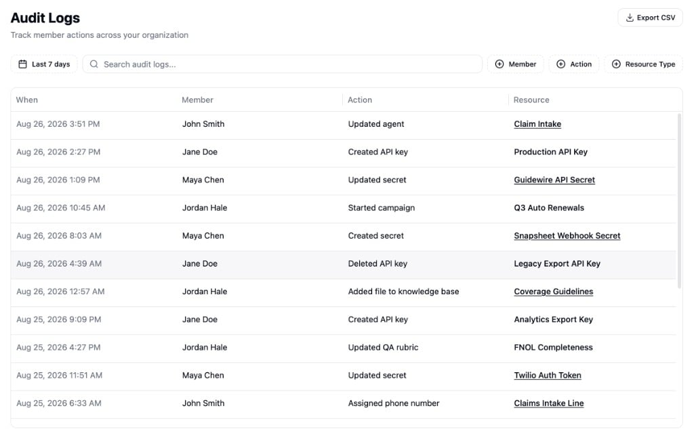
Task: Click the Started campaign action cell
Action: pos(381,208)
